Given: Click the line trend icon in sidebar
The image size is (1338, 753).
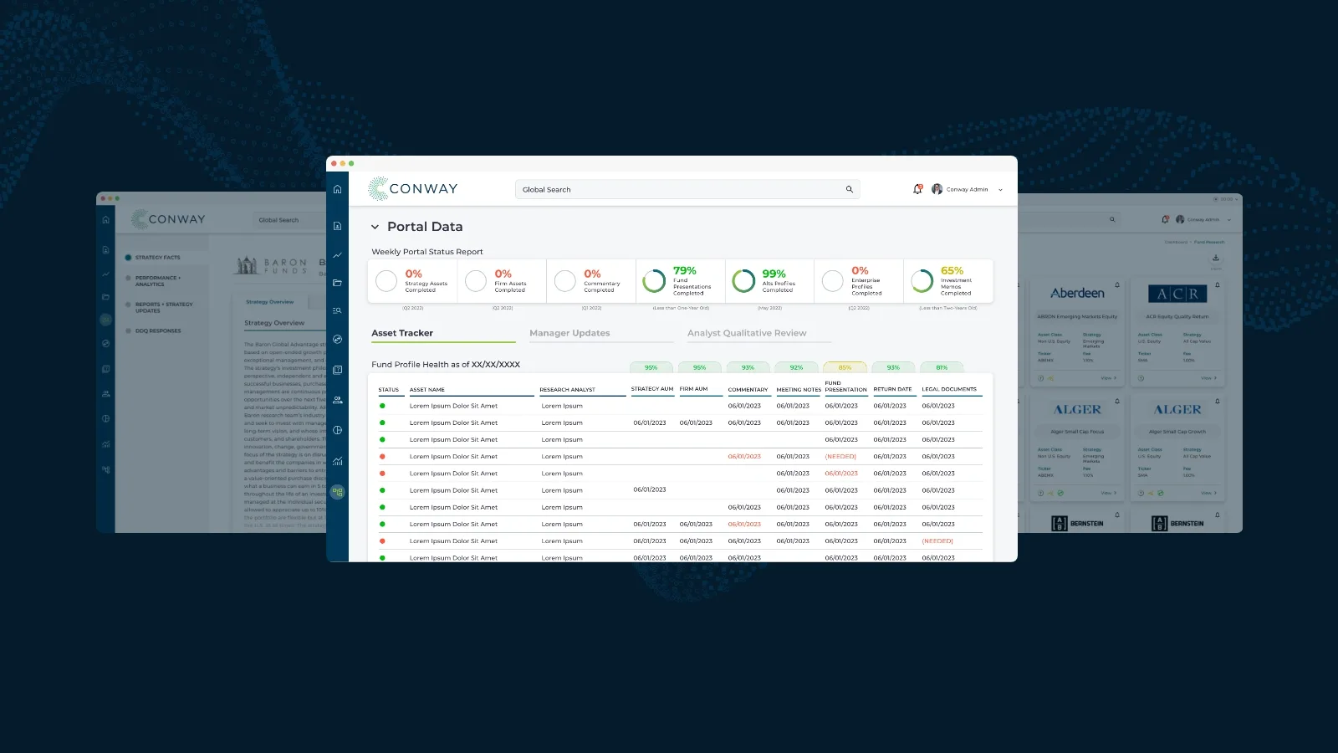Looking at the screenshot, I should 337,255.
